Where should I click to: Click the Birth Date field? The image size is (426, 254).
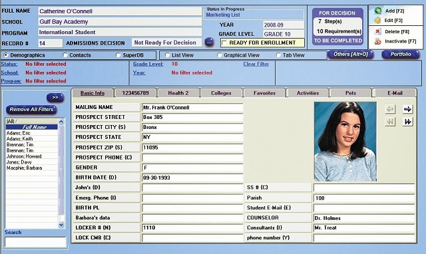[192, 178]
